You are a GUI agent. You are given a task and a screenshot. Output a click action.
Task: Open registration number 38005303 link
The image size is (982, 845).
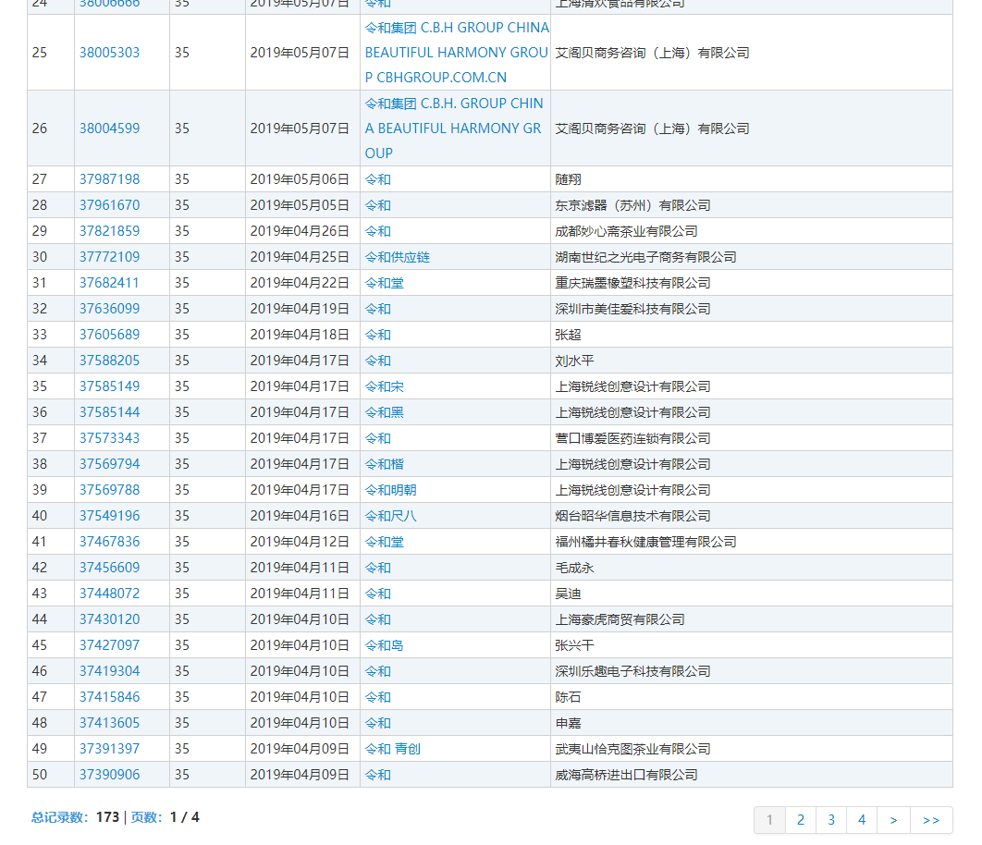[109, 53]
